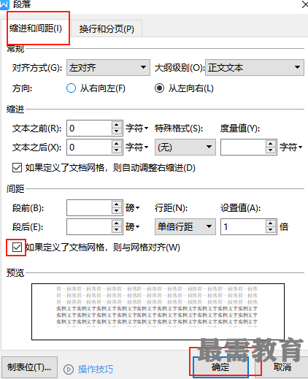The image size is (308, 379).
Task: Decrease the 文本之前 indent with down arrow
Action: [x=117, y=131]
